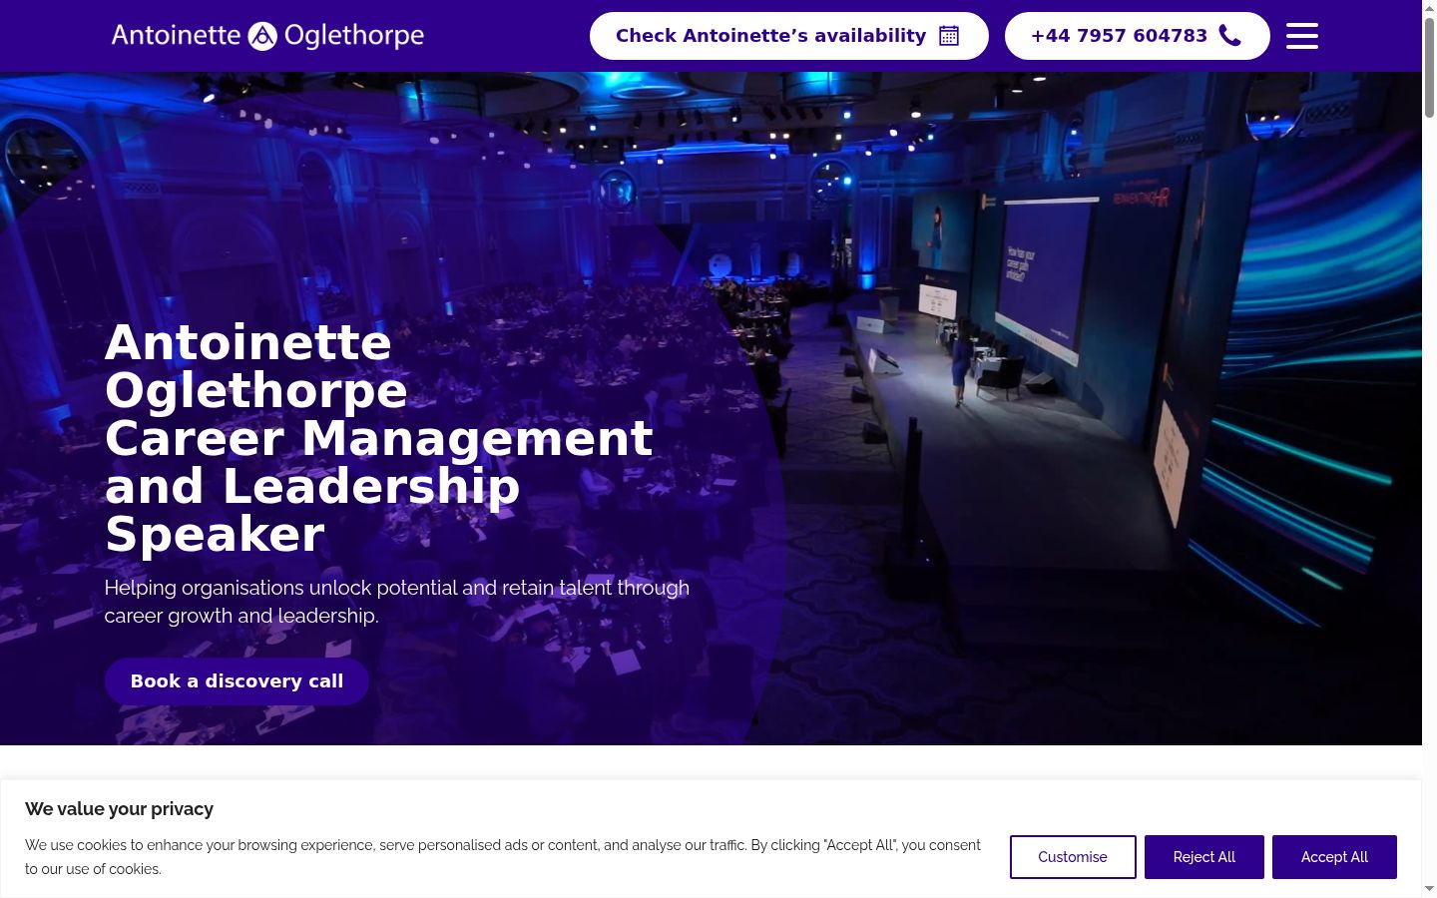The image size is (1437, 898).
Task: Book a discovery call
Action: [x=237, y=681]
